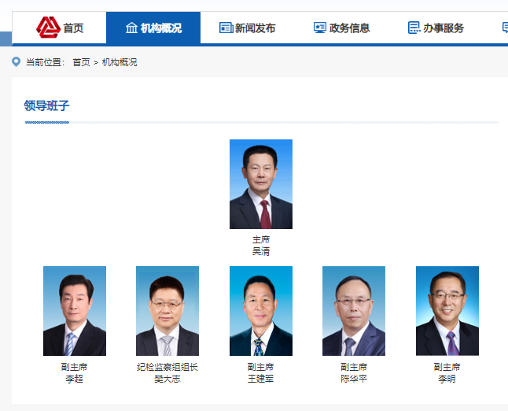Go to the 政务信息 navigation tab
Viewport: 508px width, 411px height.
[x=341, y=28]
